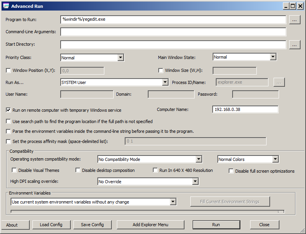Click the Add Explorer Menu button
The image size is (306, 234).
[x=150, y=225]
